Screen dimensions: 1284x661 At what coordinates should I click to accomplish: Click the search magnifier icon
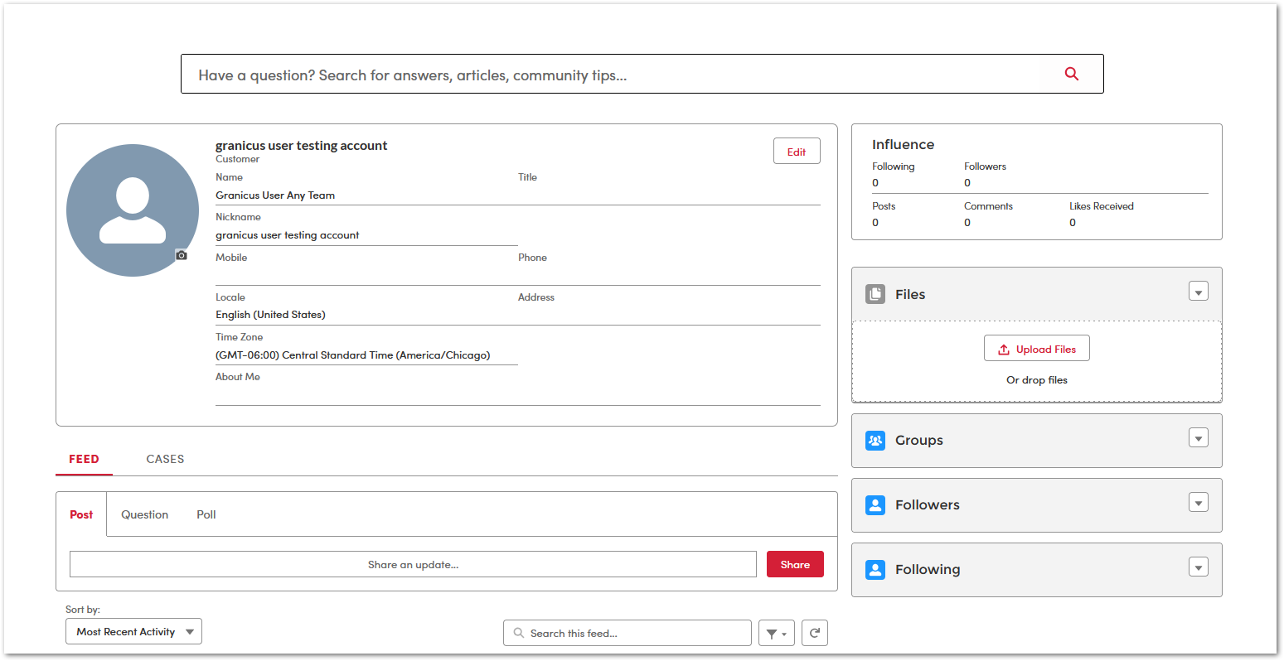[x=1070, y=74]
